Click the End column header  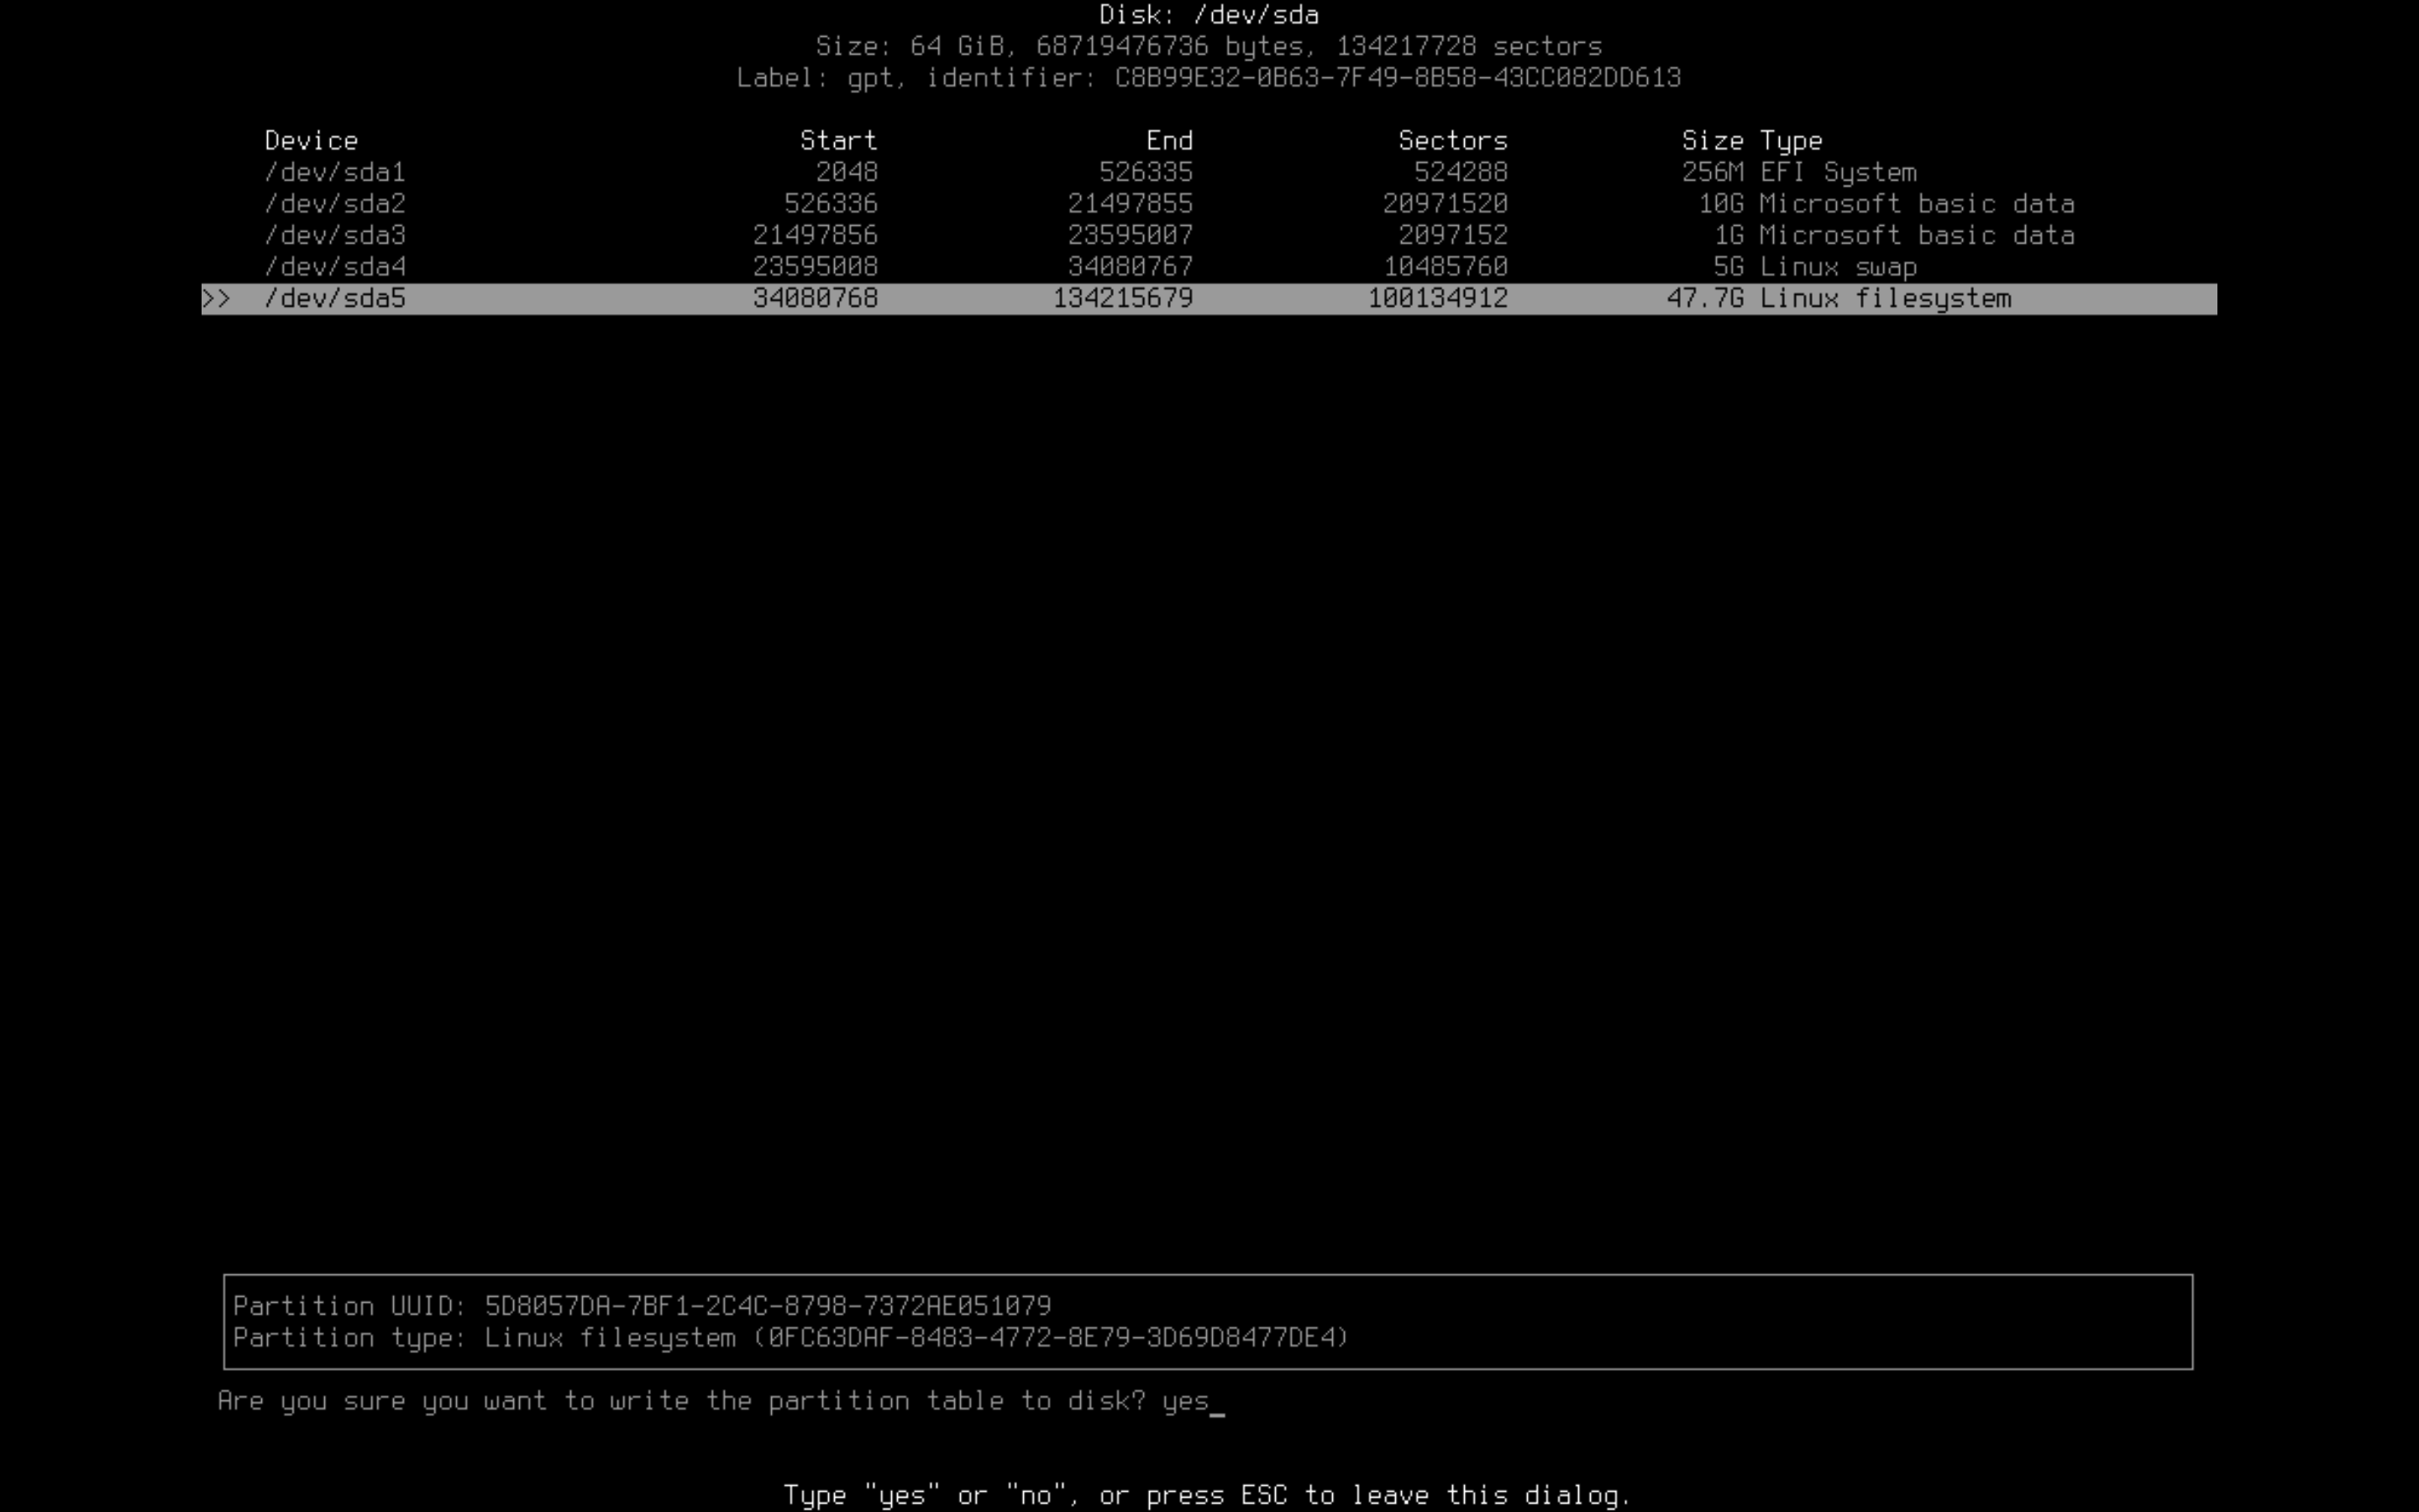point(1168,141)
